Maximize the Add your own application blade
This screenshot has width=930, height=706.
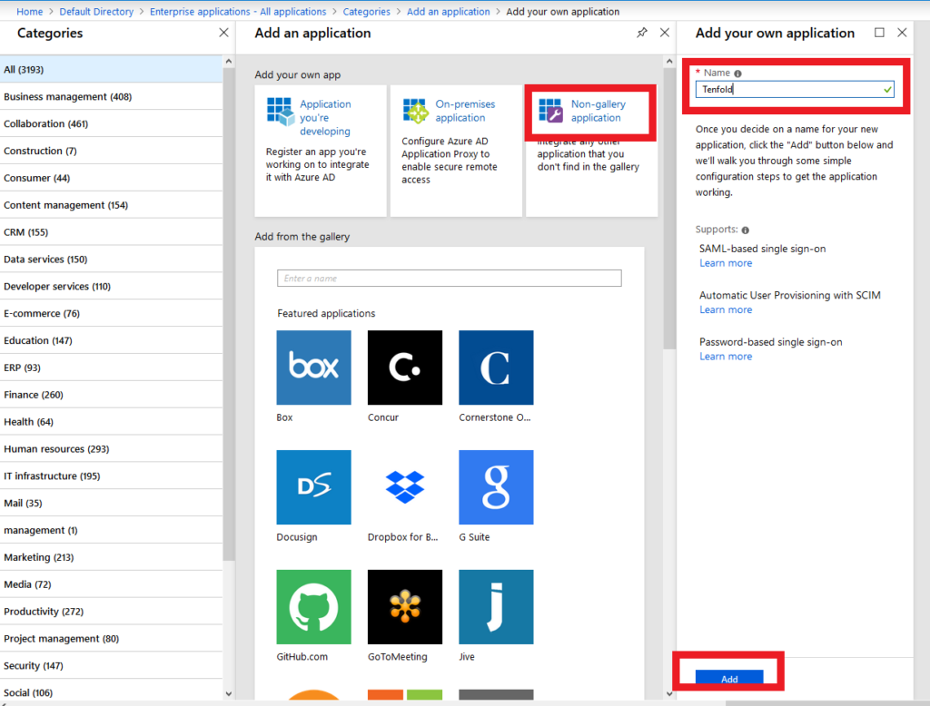point(879,33)
